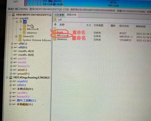Select the boot folder in file list
Viewport: 151px width, 121px height.
[60, 32]
